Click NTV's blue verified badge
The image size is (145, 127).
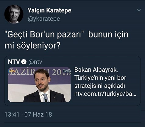coord(24,62)
